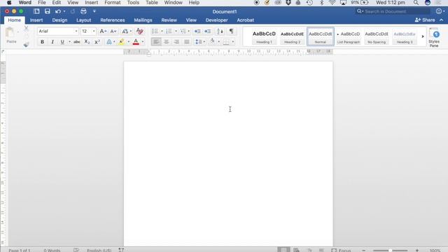The width and height of the screenshot is (448, 252).
Task: Open the Arial font name dropdown
Action: (x=76, y=31)
